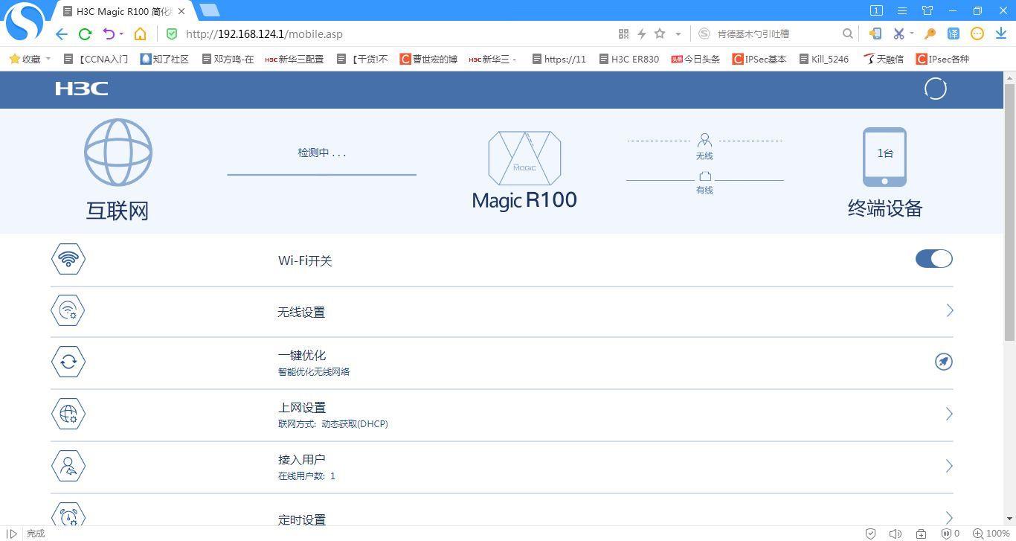Viewport: 1016px width, 541px height.
Task: Click the scissors screenshot tool icon
Action: [x=898, y=33]
